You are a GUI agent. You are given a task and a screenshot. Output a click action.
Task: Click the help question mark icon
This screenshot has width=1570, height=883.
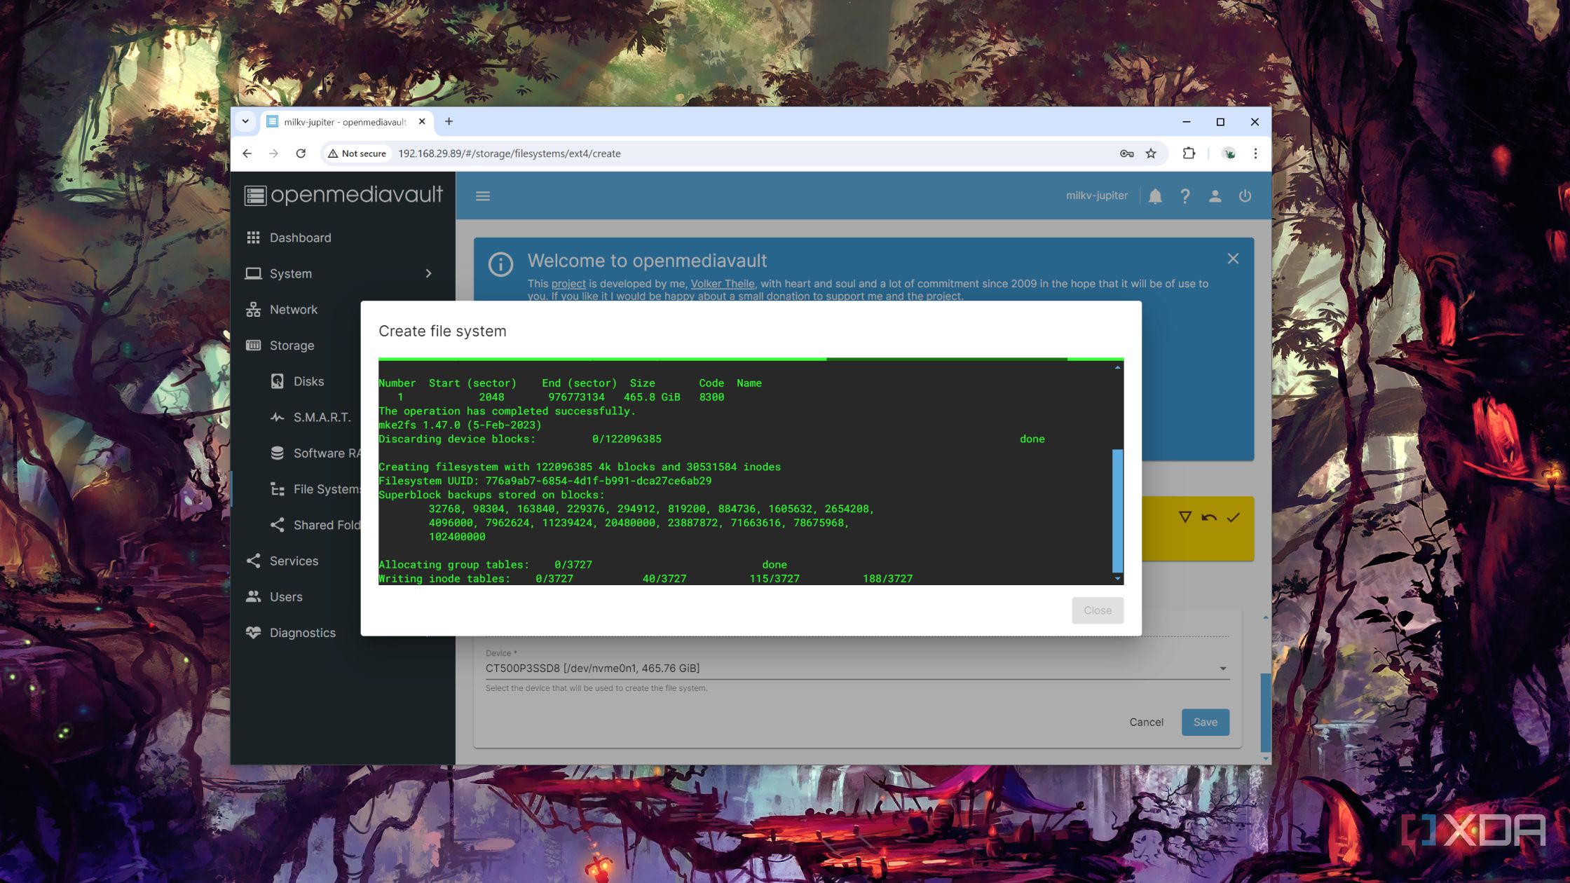point(1185,196)
